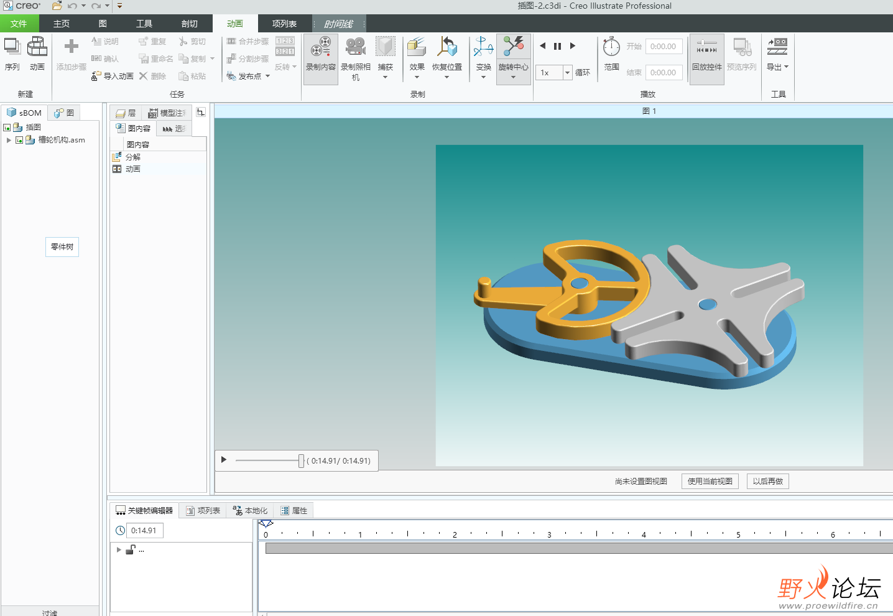Screen dimensions: 893x616
Task: Click the 使用当前视图 button
Action: point(710,481)
